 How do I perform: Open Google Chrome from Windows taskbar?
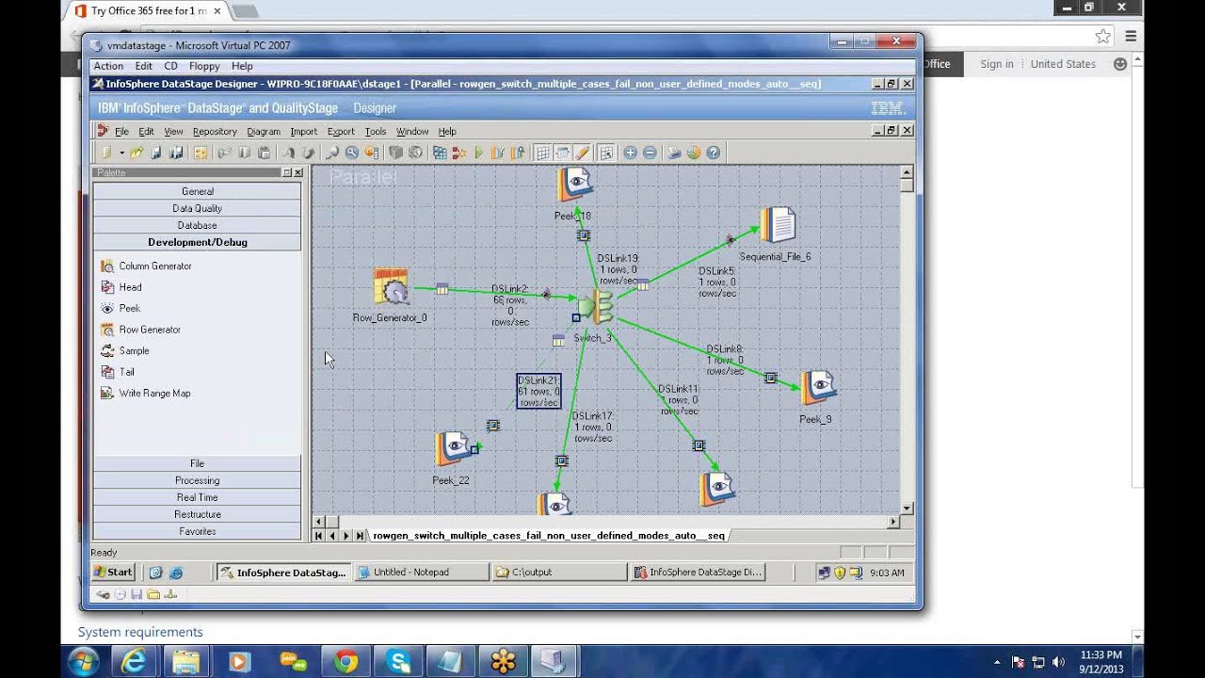point(345,662)
